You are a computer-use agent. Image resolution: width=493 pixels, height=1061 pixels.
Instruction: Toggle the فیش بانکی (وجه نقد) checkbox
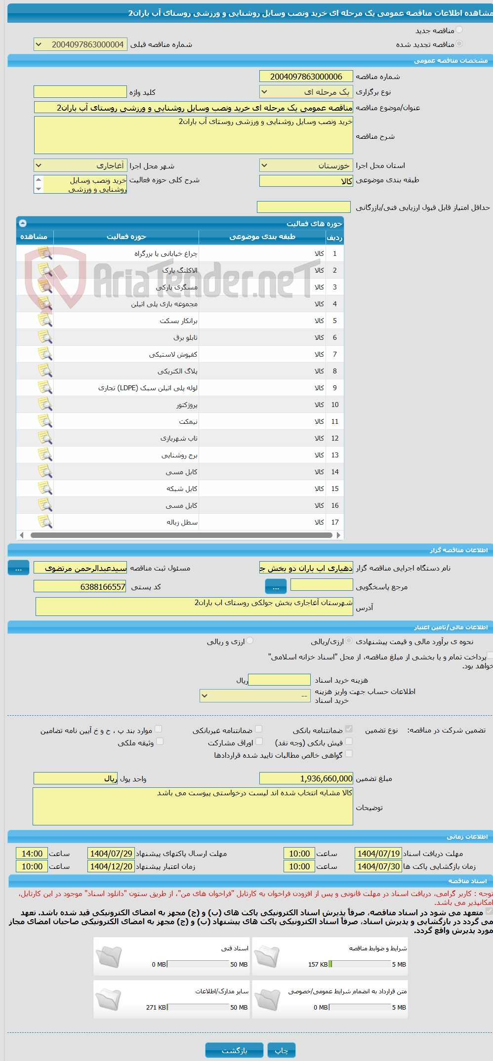click(349, 741)
